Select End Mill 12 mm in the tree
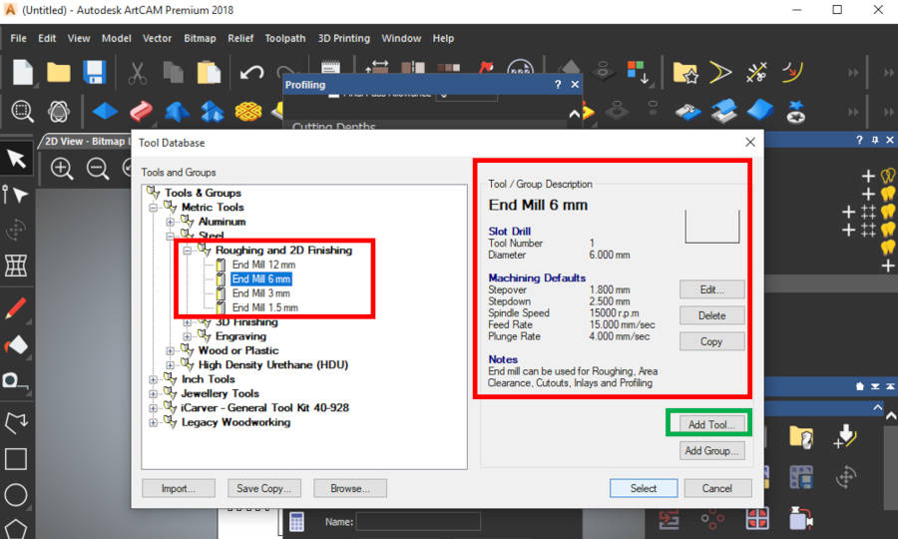Screen dimensions: 898x539 [263, 265]
